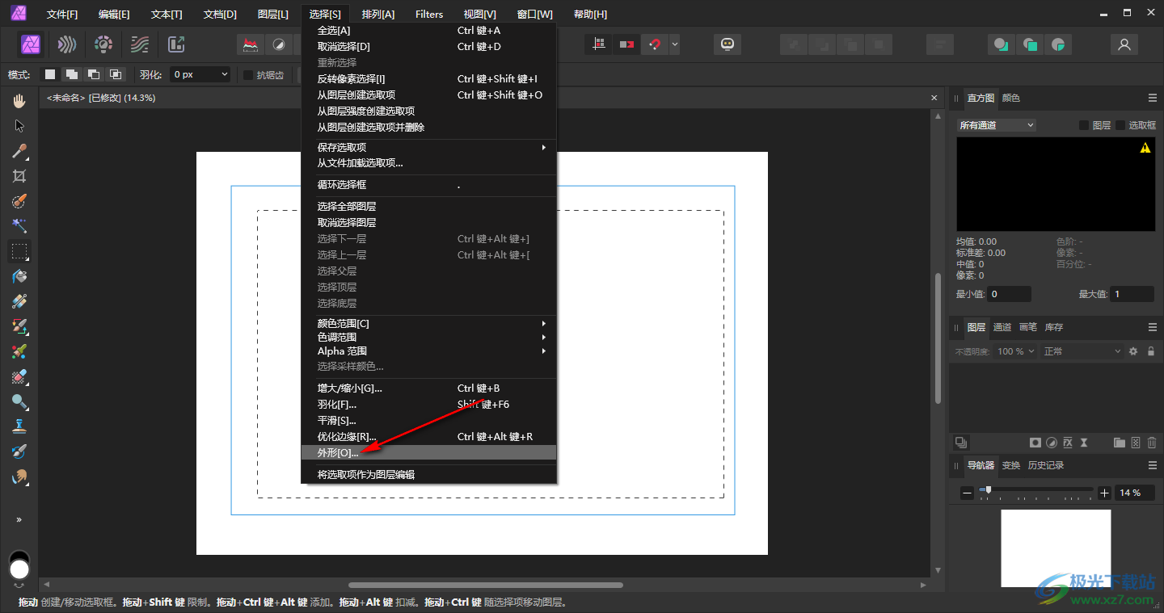The image size is (1164, 613).
Task: Expand the 羽化 px dropdown
Action: coord(201,74)
